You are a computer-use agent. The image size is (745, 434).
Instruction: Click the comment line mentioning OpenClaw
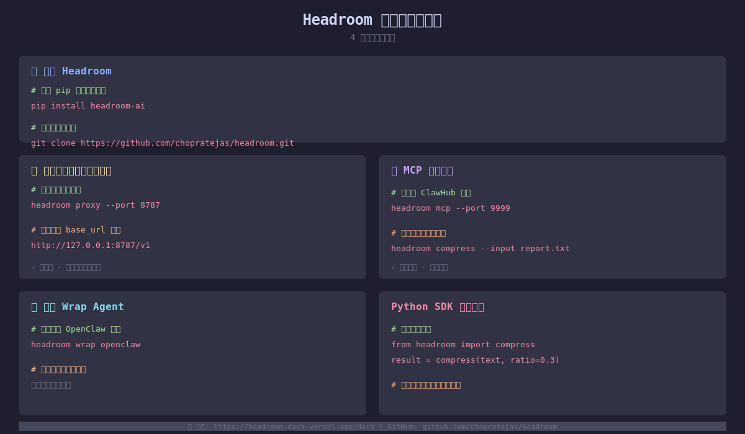[76, 329]
